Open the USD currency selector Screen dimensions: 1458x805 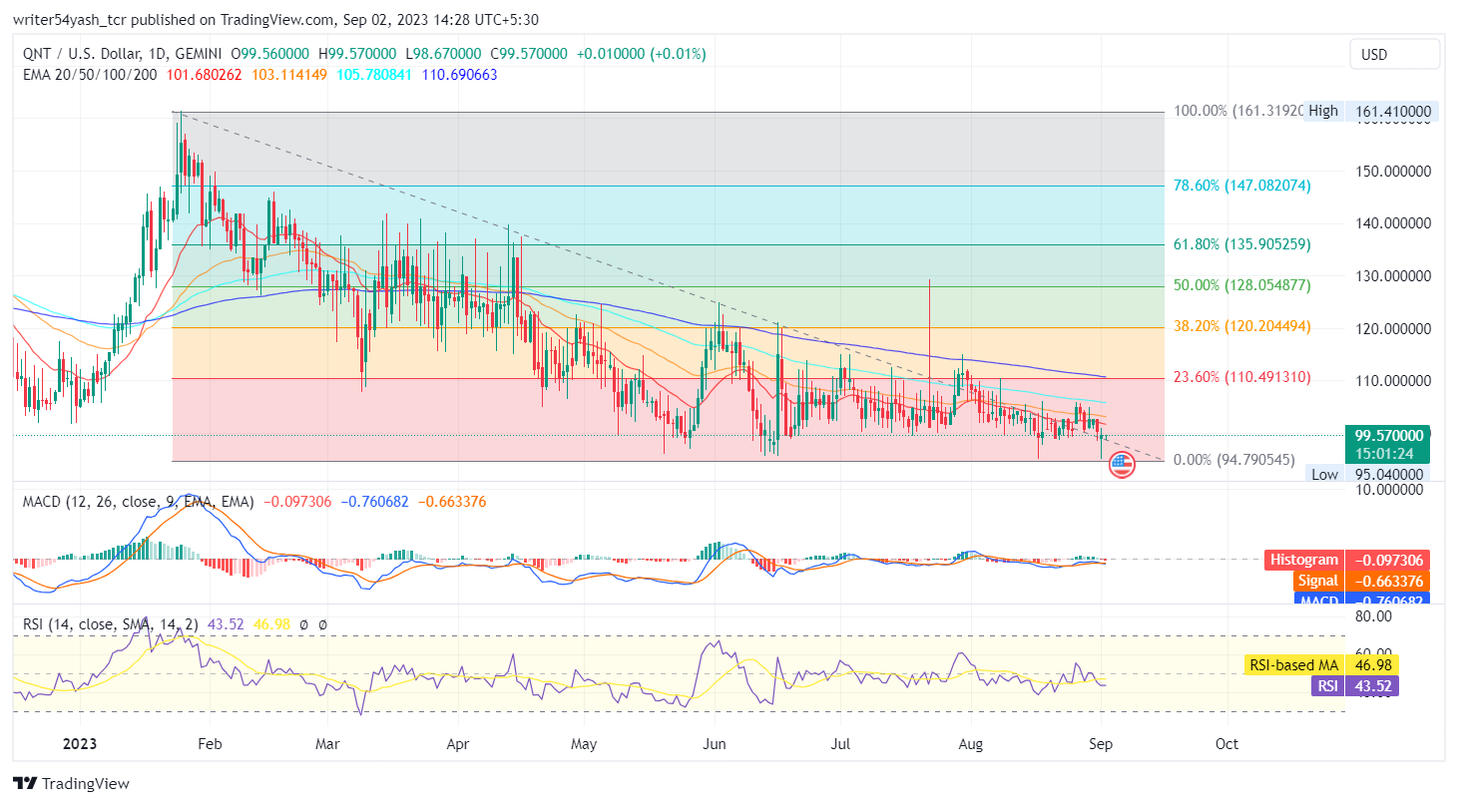(1394, 54)
